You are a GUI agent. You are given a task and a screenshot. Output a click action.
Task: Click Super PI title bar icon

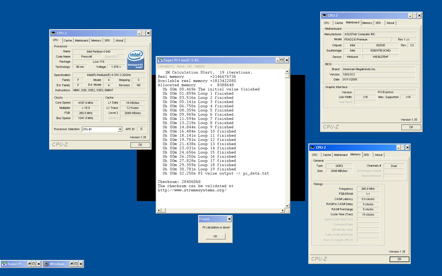point(160,60)
